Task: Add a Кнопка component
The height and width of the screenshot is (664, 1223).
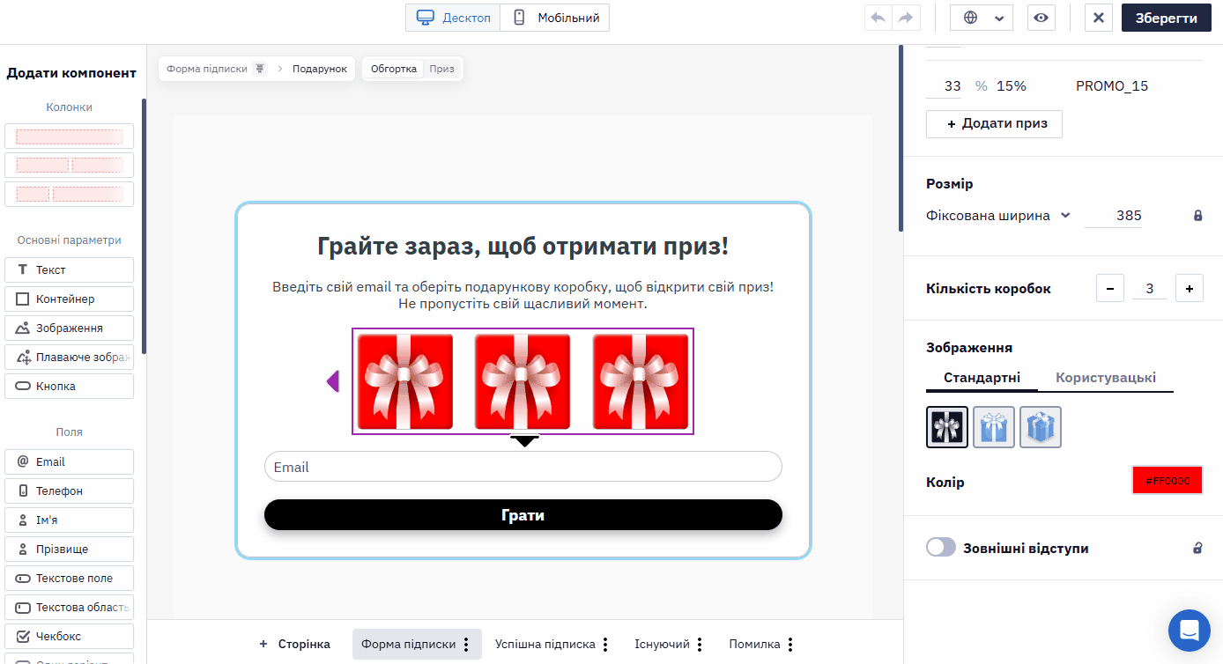Action: (x=70, y=386)
